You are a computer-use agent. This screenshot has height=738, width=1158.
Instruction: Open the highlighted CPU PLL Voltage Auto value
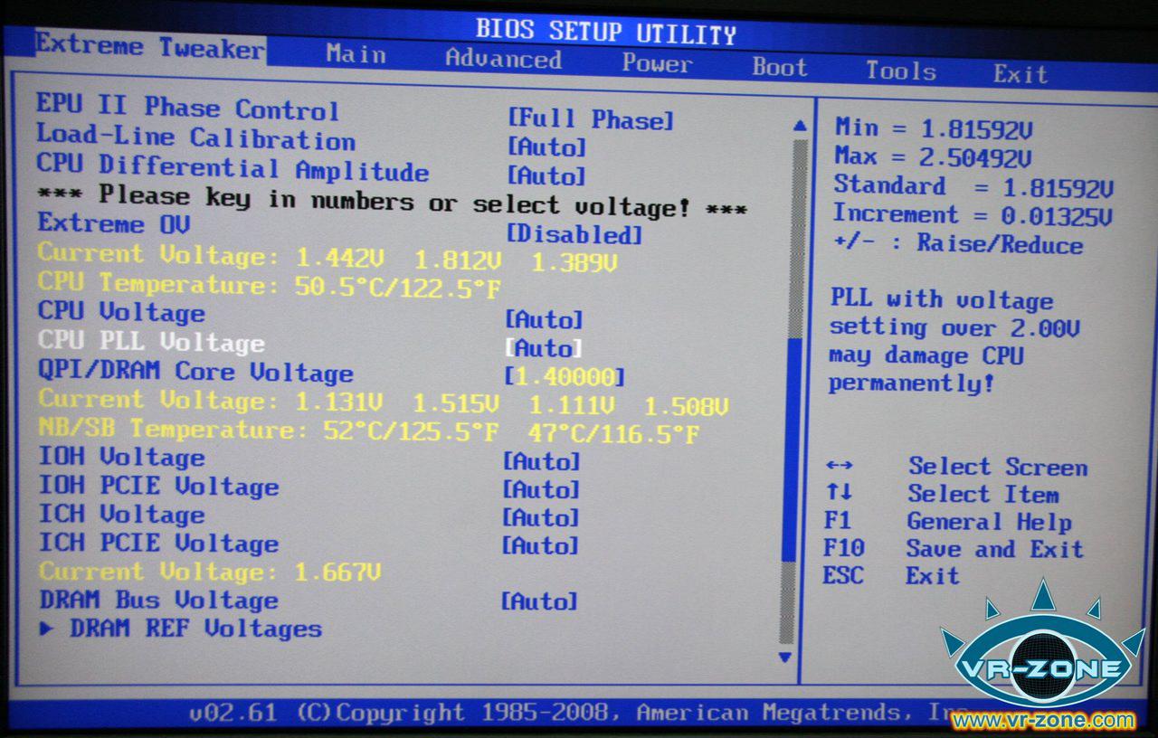(x=543, y=348)
